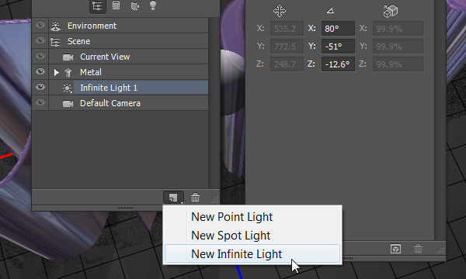Screen dimensions: 466x279
Task: Expand the Metal object tree
Action: [56, 72]
